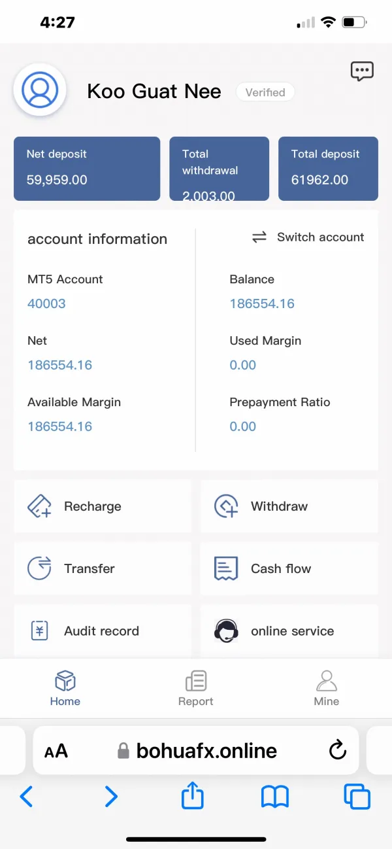
Task: Tap the Audit record yen icon
Action: [x=39, y=631]
